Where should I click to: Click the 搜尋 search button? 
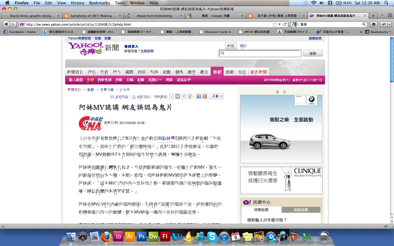(312, 53)
